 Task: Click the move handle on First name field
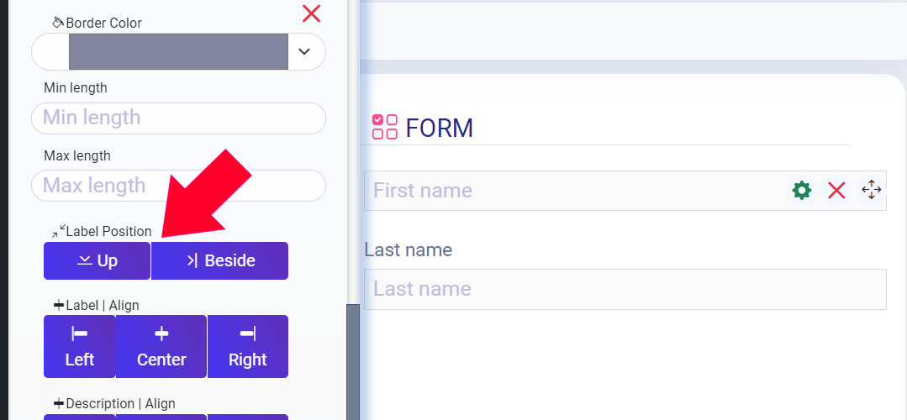(871, 190)
